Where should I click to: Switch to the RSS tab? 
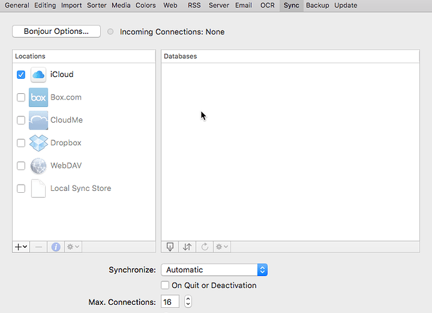click(x=194, y=5)
